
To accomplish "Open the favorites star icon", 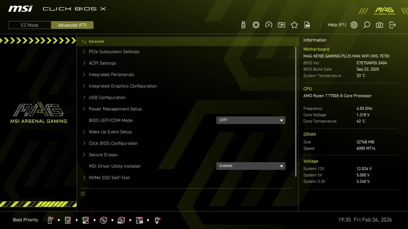I will [x=294, y=25].
